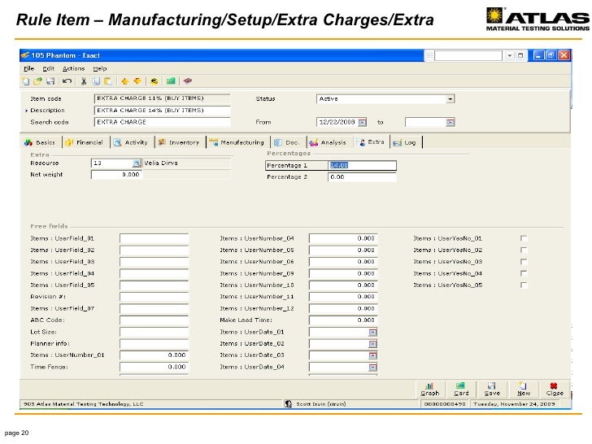Click the Undo toolbar icon
The height and width of the screenshot is (444, 592).
tap(67, 81)
